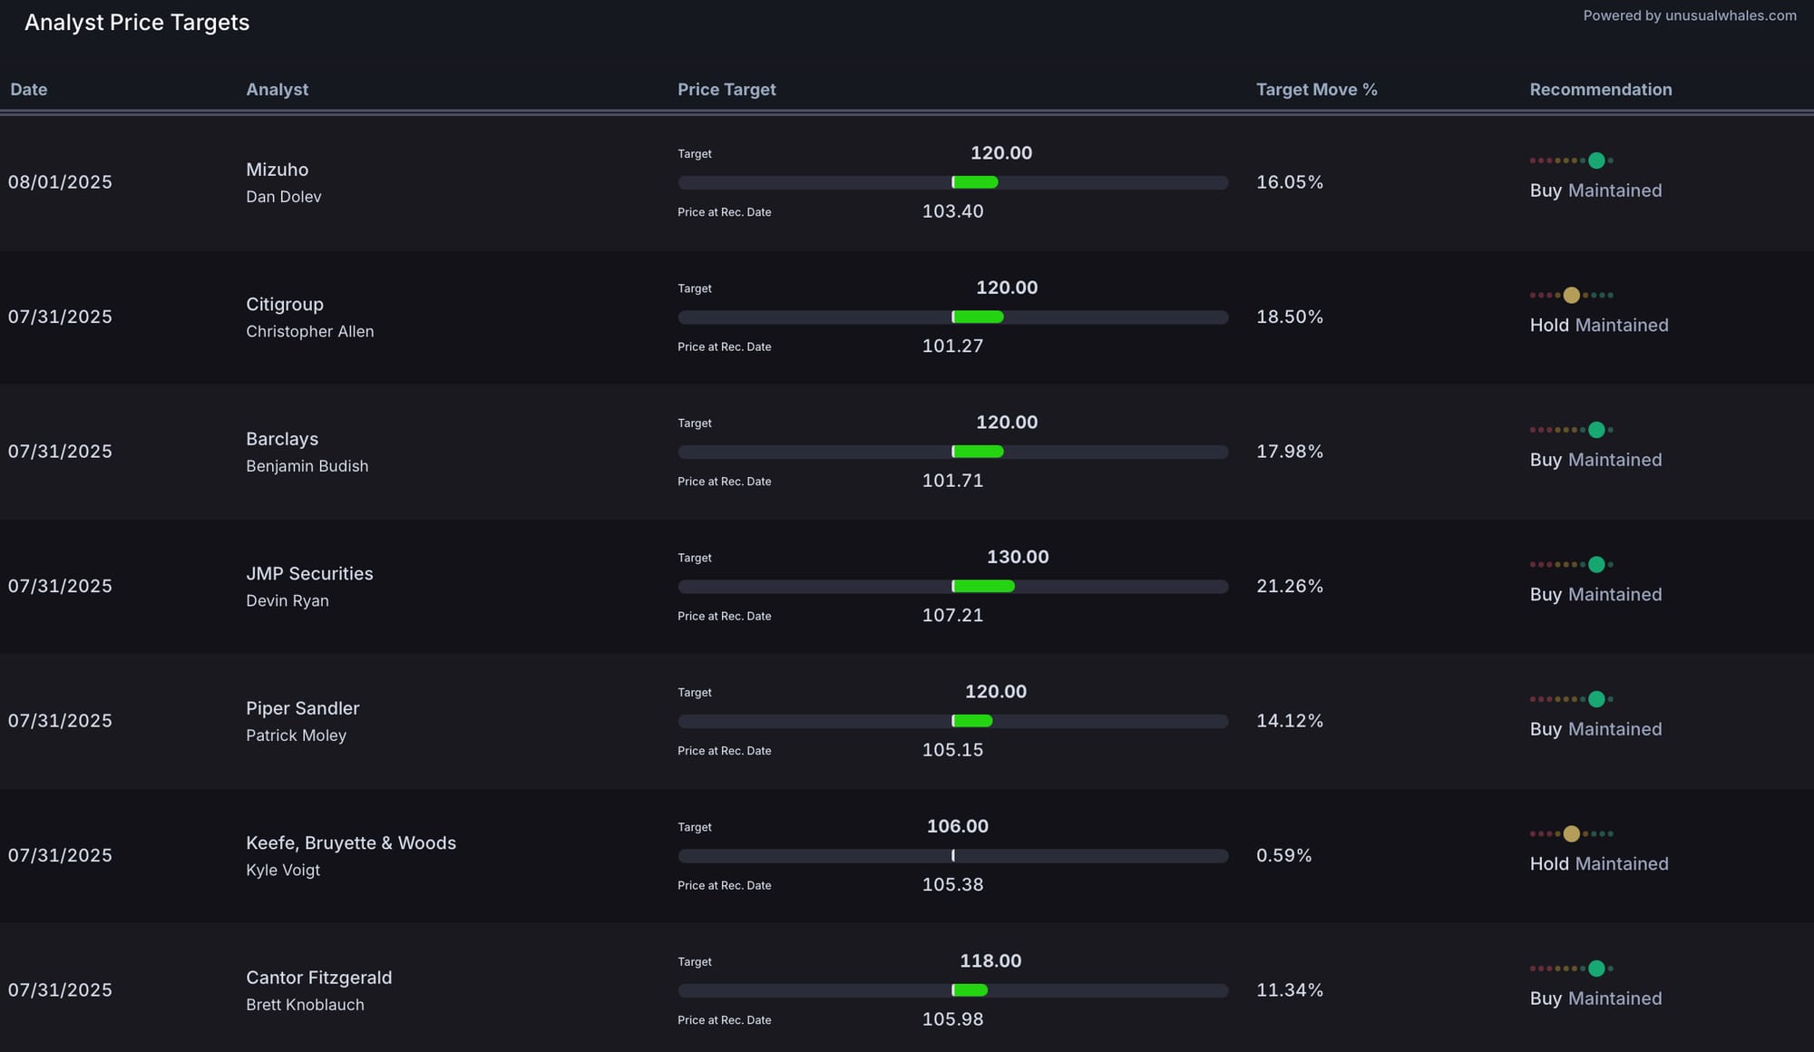1814x1052 pixels.
Task: Click the 17.98% target move value
Action: point(1290,452)
